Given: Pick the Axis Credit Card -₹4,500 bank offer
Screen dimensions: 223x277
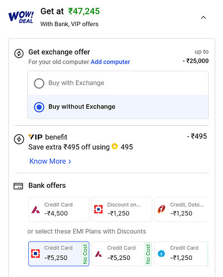Looking at the screenshot, I should point(59,209).
